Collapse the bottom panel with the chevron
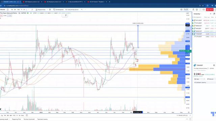216x121 pixels. (x=187, y=119)
